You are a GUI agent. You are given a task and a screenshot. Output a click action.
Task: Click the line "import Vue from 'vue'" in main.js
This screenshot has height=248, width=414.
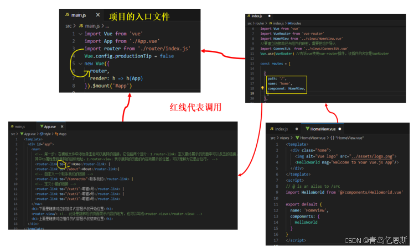(113, 34)
